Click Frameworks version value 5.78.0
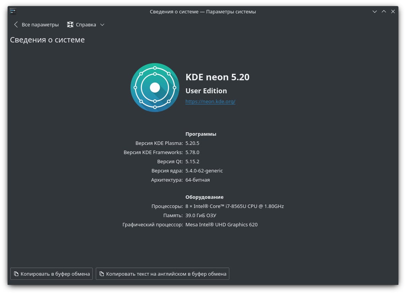Viewport: 406px width, 294px height. pyautogui.click(x=192, y=152)
